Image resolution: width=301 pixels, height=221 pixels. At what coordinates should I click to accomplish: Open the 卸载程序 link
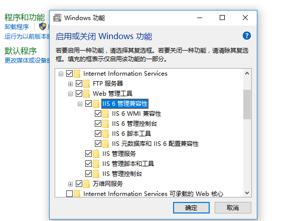click(x=17, y=27)
